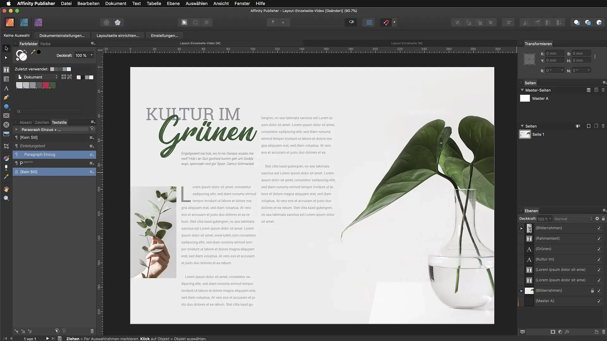Collapse the Seiten pages section
This screenshot has width=607, height=341.
pos(522,126)
